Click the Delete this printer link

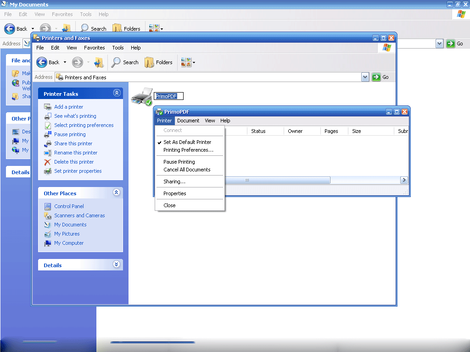tap(74, 162)
